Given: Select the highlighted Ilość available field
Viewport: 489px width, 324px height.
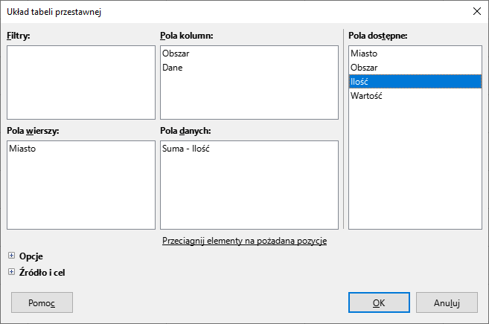Looking at the screenshot, I should pyautogui.click(x=360, y=82).
